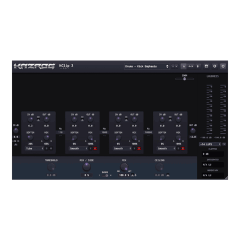The height and width of the screenshot is (240, 240).
Task: Click the 10000 Hz crossover field
Action: pyautogui.click(x=148, y=133)
